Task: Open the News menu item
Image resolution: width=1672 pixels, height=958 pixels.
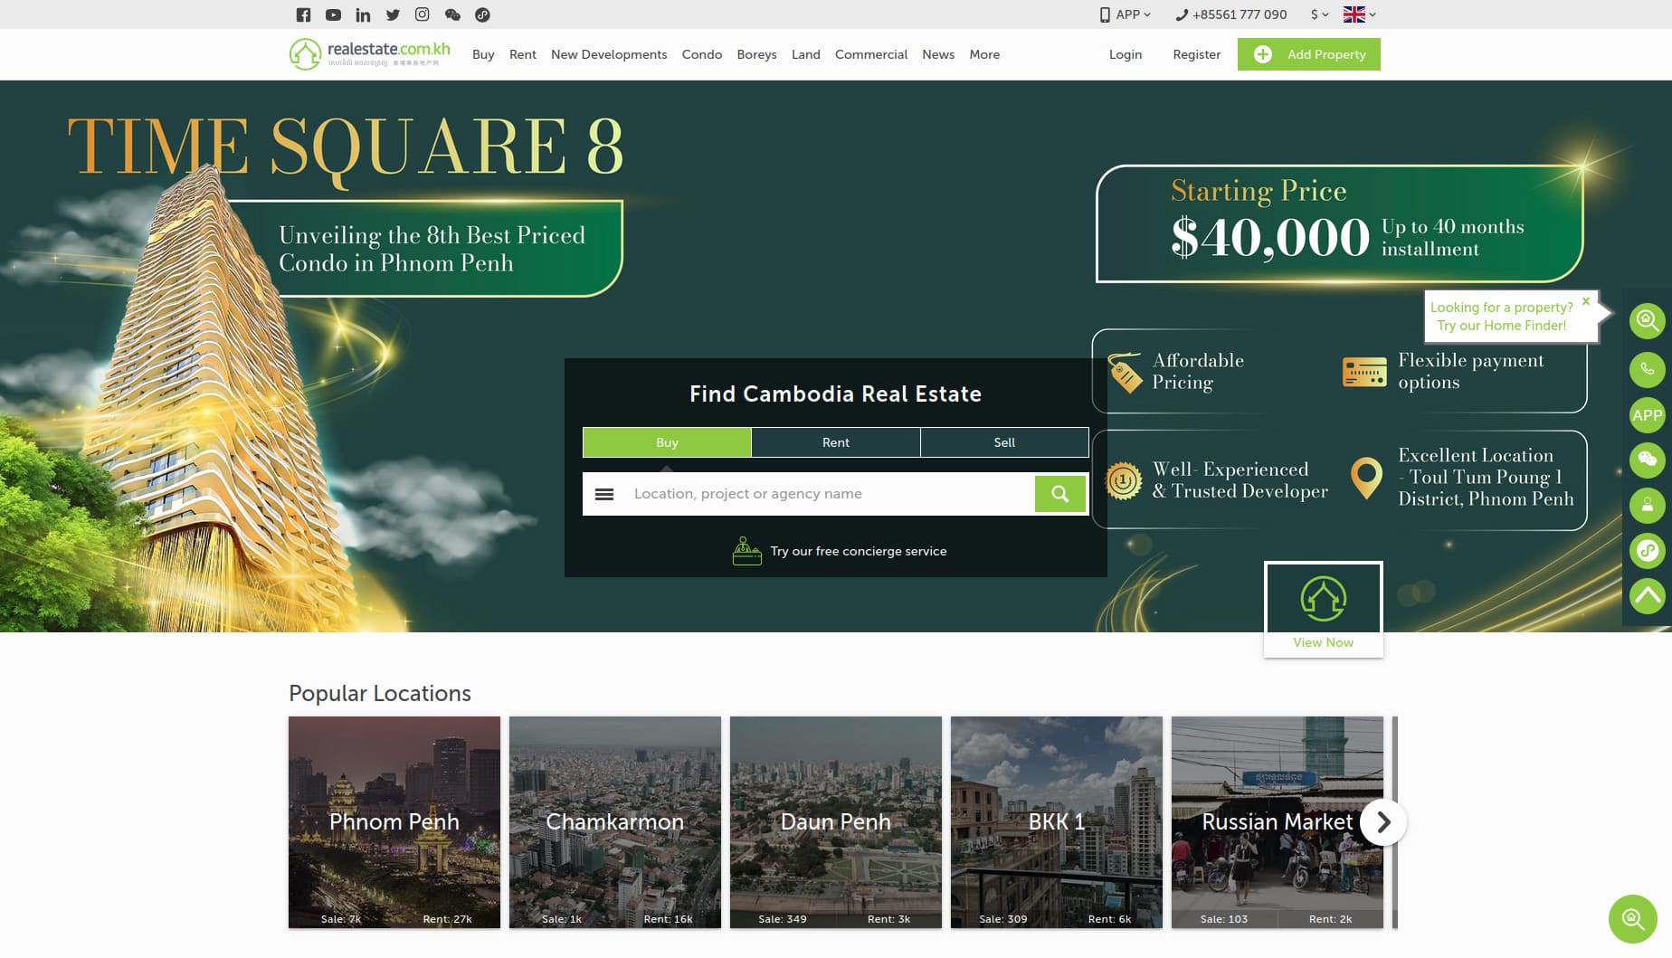Action: [x=937, y=54]
